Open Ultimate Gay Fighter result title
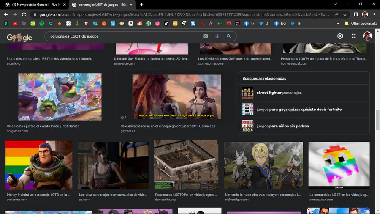This screenshot has height=214, width=380. pos(152,59)
